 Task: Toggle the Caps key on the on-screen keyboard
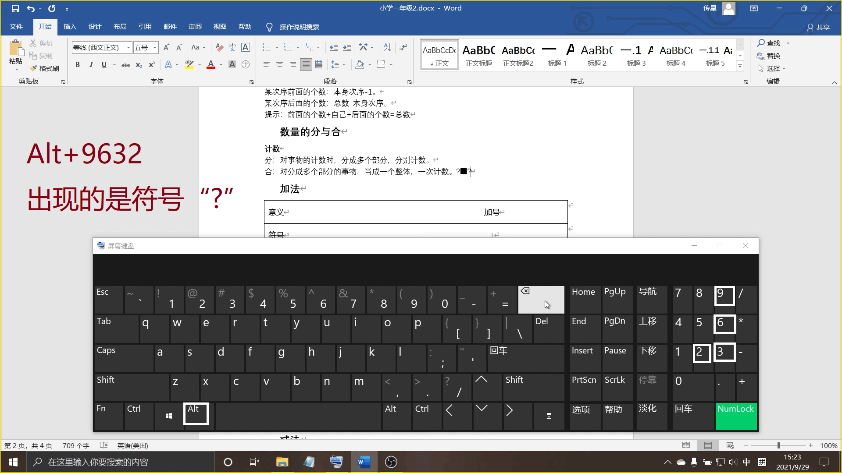click(x=124, y=358)
